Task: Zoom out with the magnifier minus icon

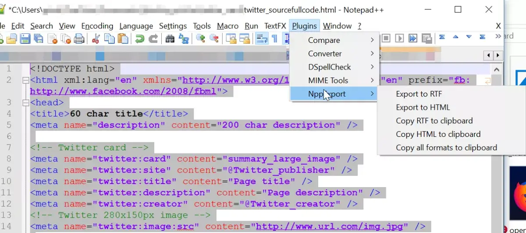Action: [214, 39]
